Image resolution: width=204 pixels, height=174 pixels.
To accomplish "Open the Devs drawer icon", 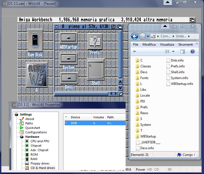I will (69, 78).
